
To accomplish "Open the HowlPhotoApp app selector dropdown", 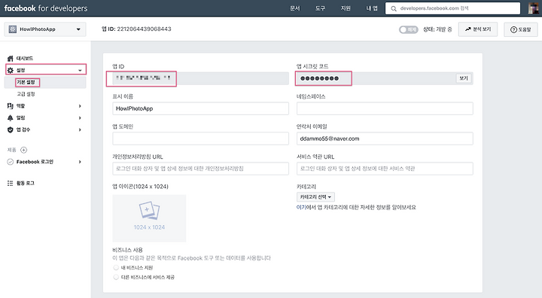I will (45, 29).
